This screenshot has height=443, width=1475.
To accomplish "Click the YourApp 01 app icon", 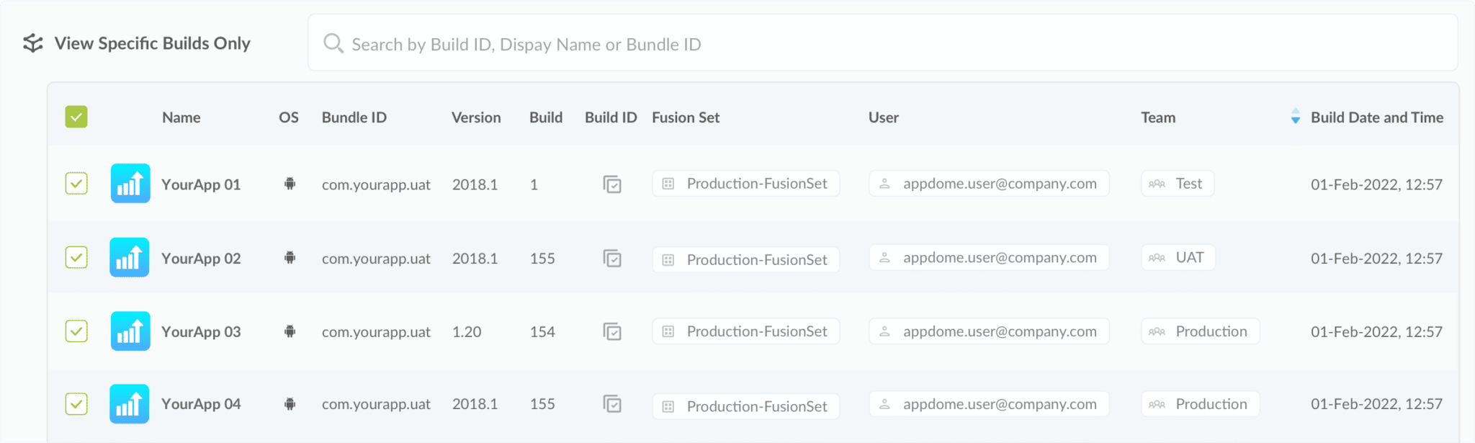I will point(130,184).
